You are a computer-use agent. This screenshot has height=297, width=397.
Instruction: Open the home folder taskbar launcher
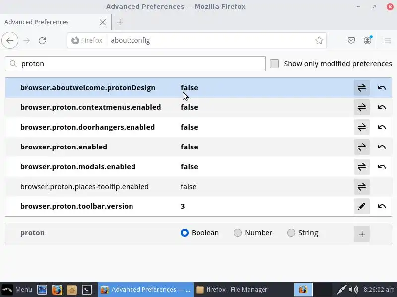(72, 290)
